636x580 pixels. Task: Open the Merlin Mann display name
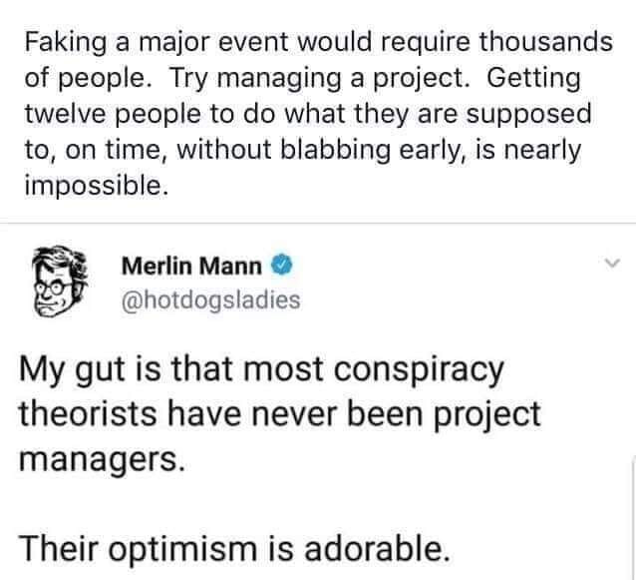click(192, 267)
